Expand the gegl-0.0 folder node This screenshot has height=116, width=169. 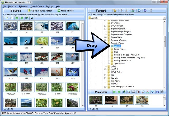pyautogui.click(x=105, y=69)
